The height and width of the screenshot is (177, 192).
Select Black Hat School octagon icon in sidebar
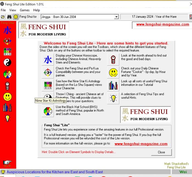point(7,74)
